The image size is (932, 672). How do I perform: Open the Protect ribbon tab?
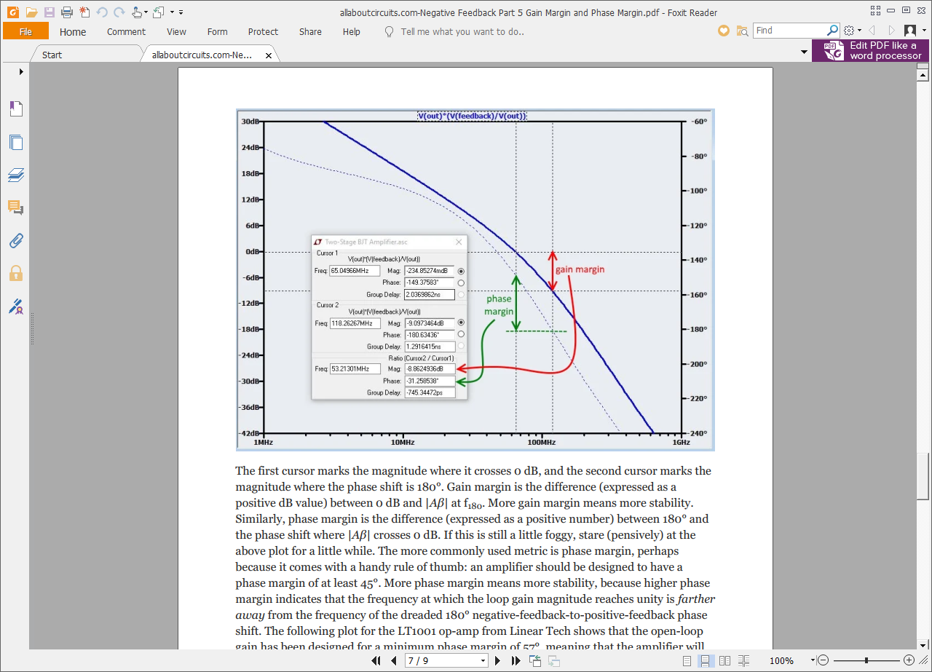tap(263, 31)
